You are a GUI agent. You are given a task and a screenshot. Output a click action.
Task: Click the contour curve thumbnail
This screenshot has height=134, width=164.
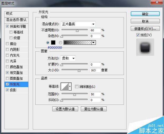tap(65, 87)
